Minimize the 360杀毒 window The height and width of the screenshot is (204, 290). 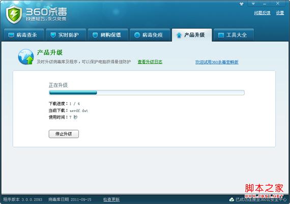click(265, 4)
